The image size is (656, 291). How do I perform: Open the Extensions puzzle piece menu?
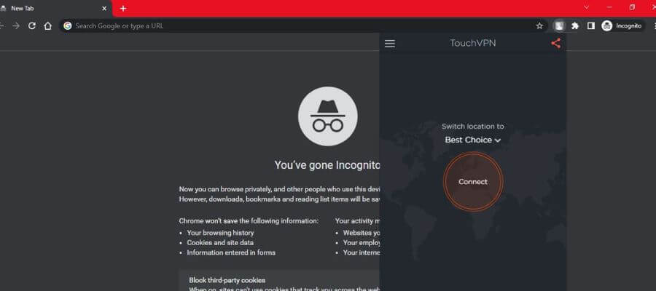575,25
